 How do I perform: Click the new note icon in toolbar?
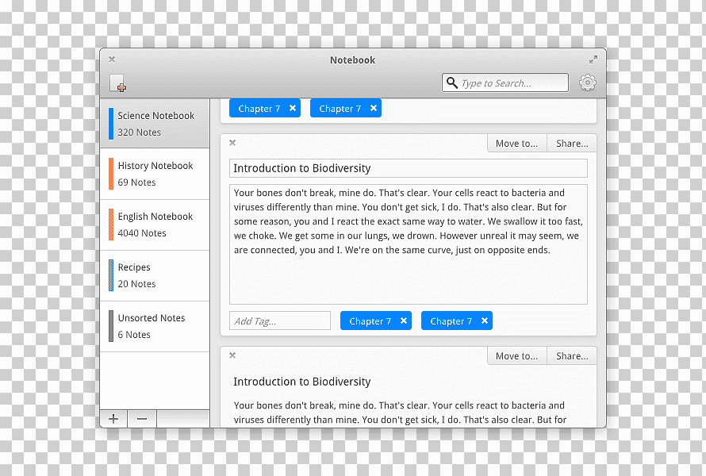(117, 83)
